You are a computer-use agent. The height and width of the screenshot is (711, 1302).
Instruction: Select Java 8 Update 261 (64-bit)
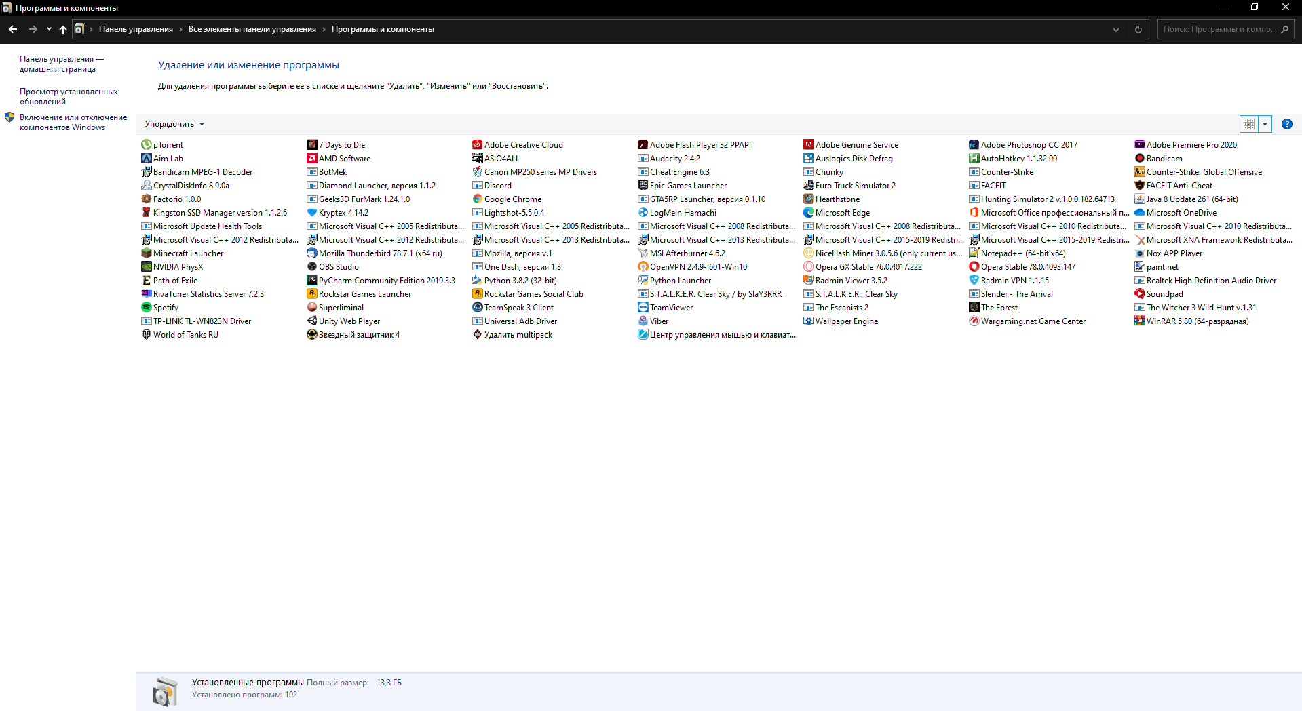coord(1187,199)
